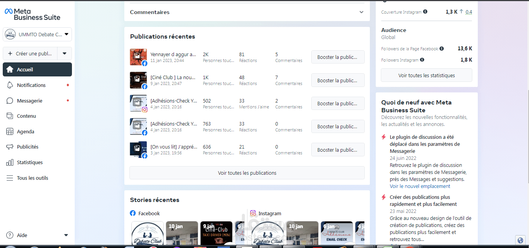
Task: Open the On vous lit post thumbnail
Action: [138, 150]
